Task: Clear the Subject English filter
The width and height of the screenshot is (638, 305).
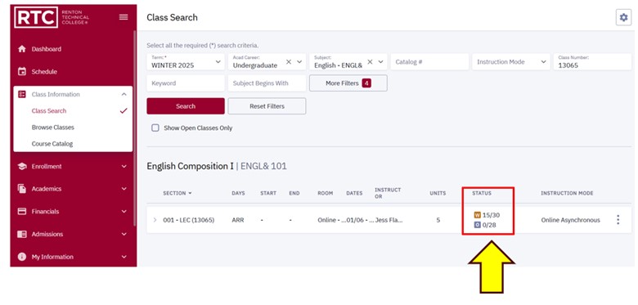Action: tap(370, 62)
